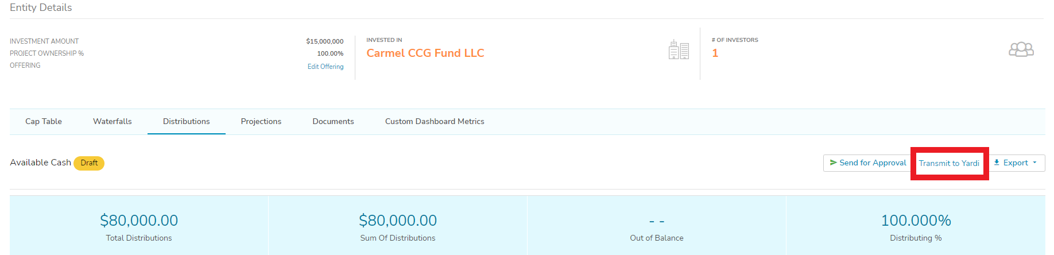Viewport: 1054px width, 255px height.
Task: View Custom Dashboard Metrics tab
Action: pos(435,122)
